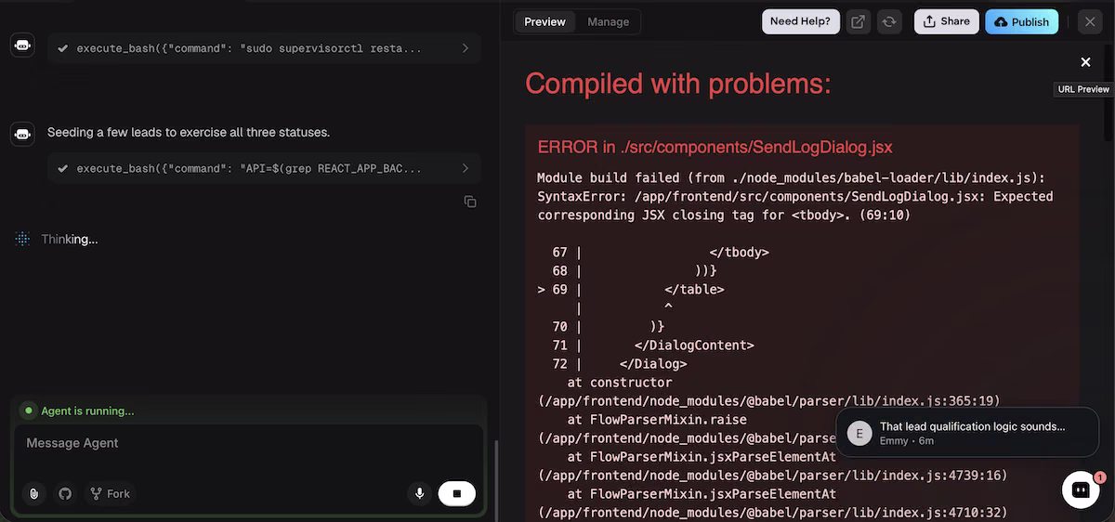Open the GitHub icon in message bar
The width and height of the screenshot is (1115, 522).
[x=65, y=493]
